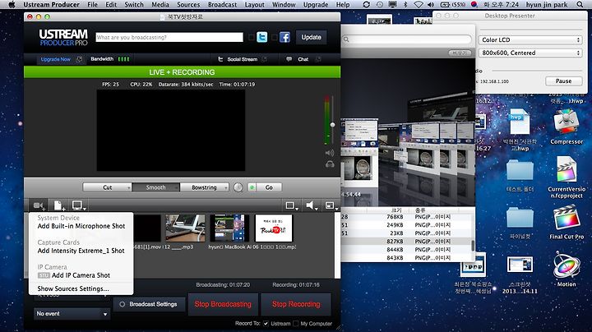
Task: Open the video layer rectangle toolbar icon
Action: tap(291, 205)
